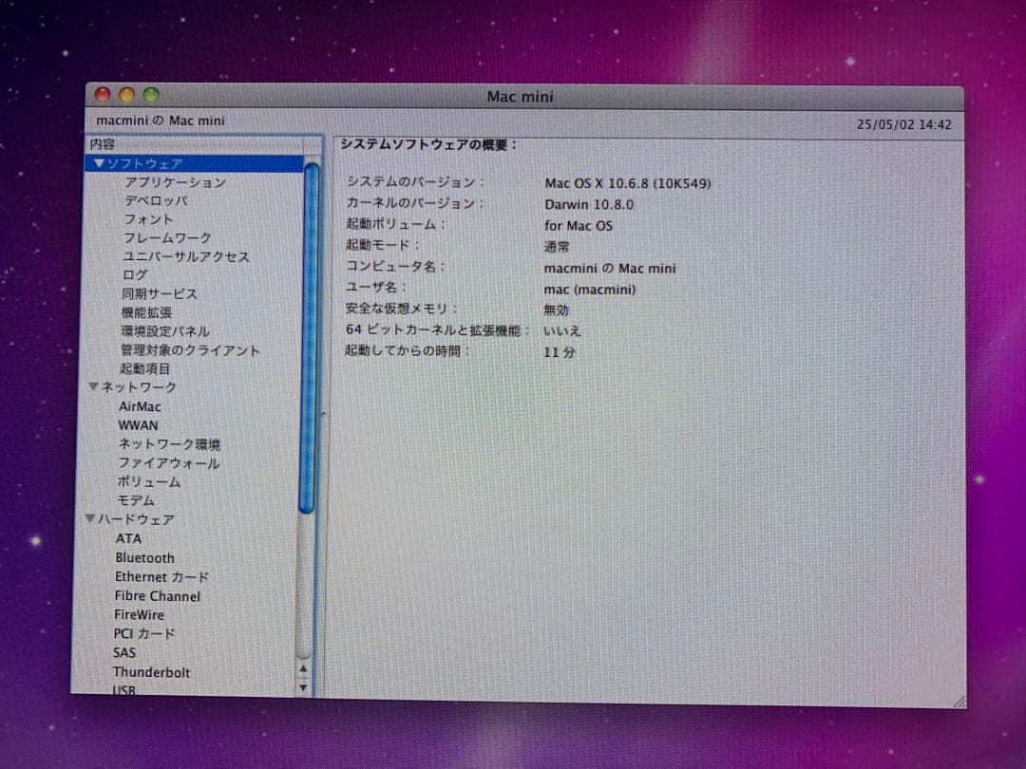Collapse the ネットワーク section triangle

coord(92,386)
